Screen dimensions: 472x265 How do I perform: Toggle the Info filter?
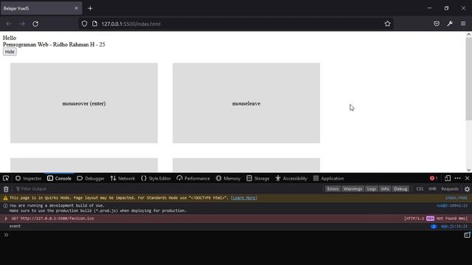pyautogui.click(x=385, y=189)
